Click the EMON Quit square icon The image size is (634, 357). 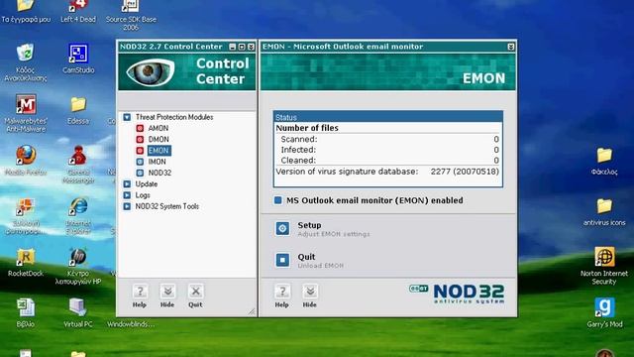(282, 260)
